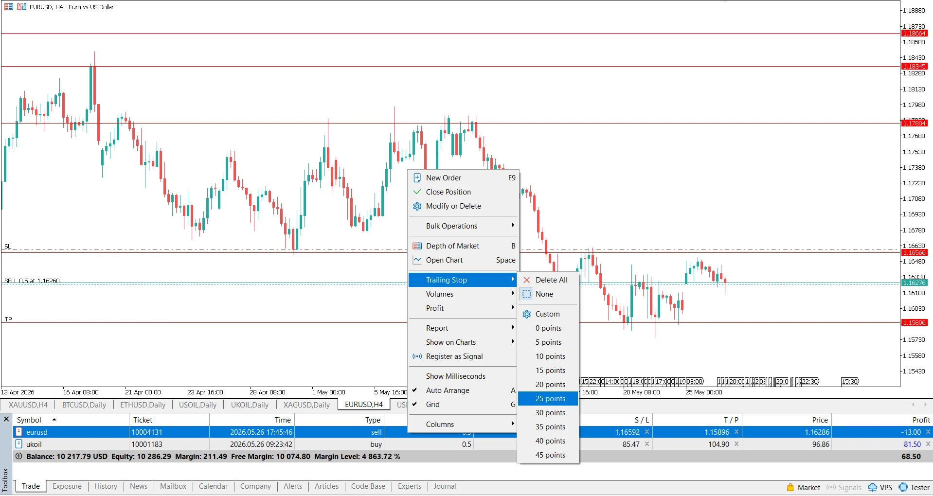Set trailing stop to 45 points

pos(548,455)
